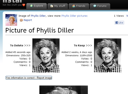Click 'Dimensions: 250x315' text

pos(18,56)
